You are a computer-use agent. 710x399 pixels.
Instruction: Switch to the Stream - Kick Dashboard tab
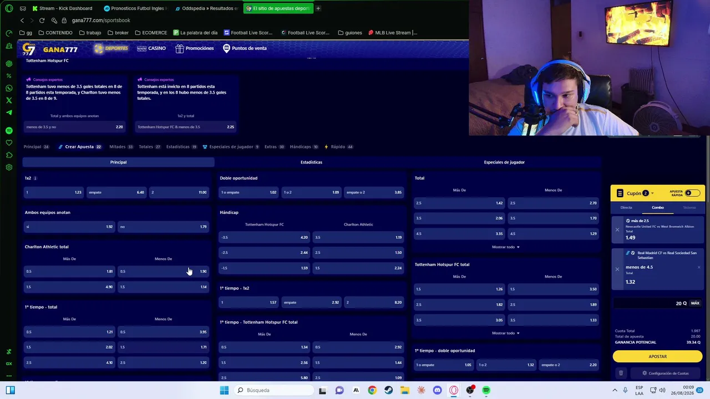[63, 8]
